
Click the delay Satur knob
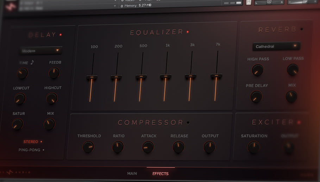point(18,124)
